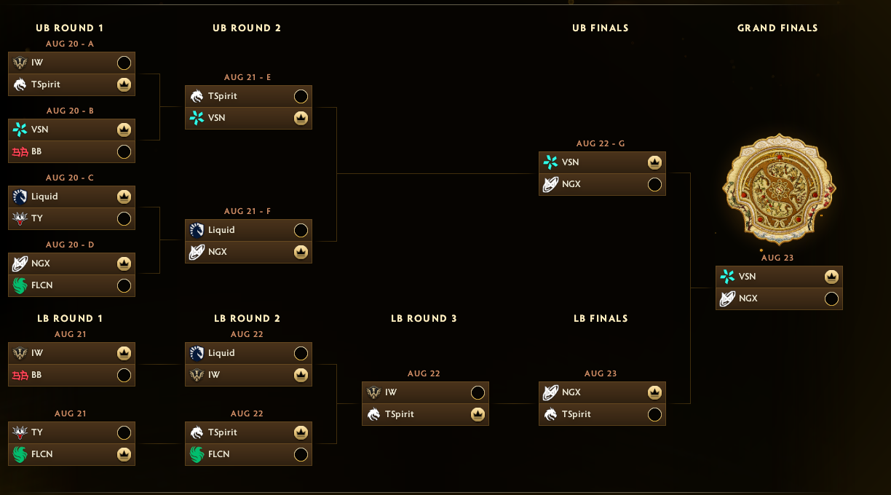Click the AUG 22 - G match label
This screenshot has height=495, width=891.
[601, 143]
